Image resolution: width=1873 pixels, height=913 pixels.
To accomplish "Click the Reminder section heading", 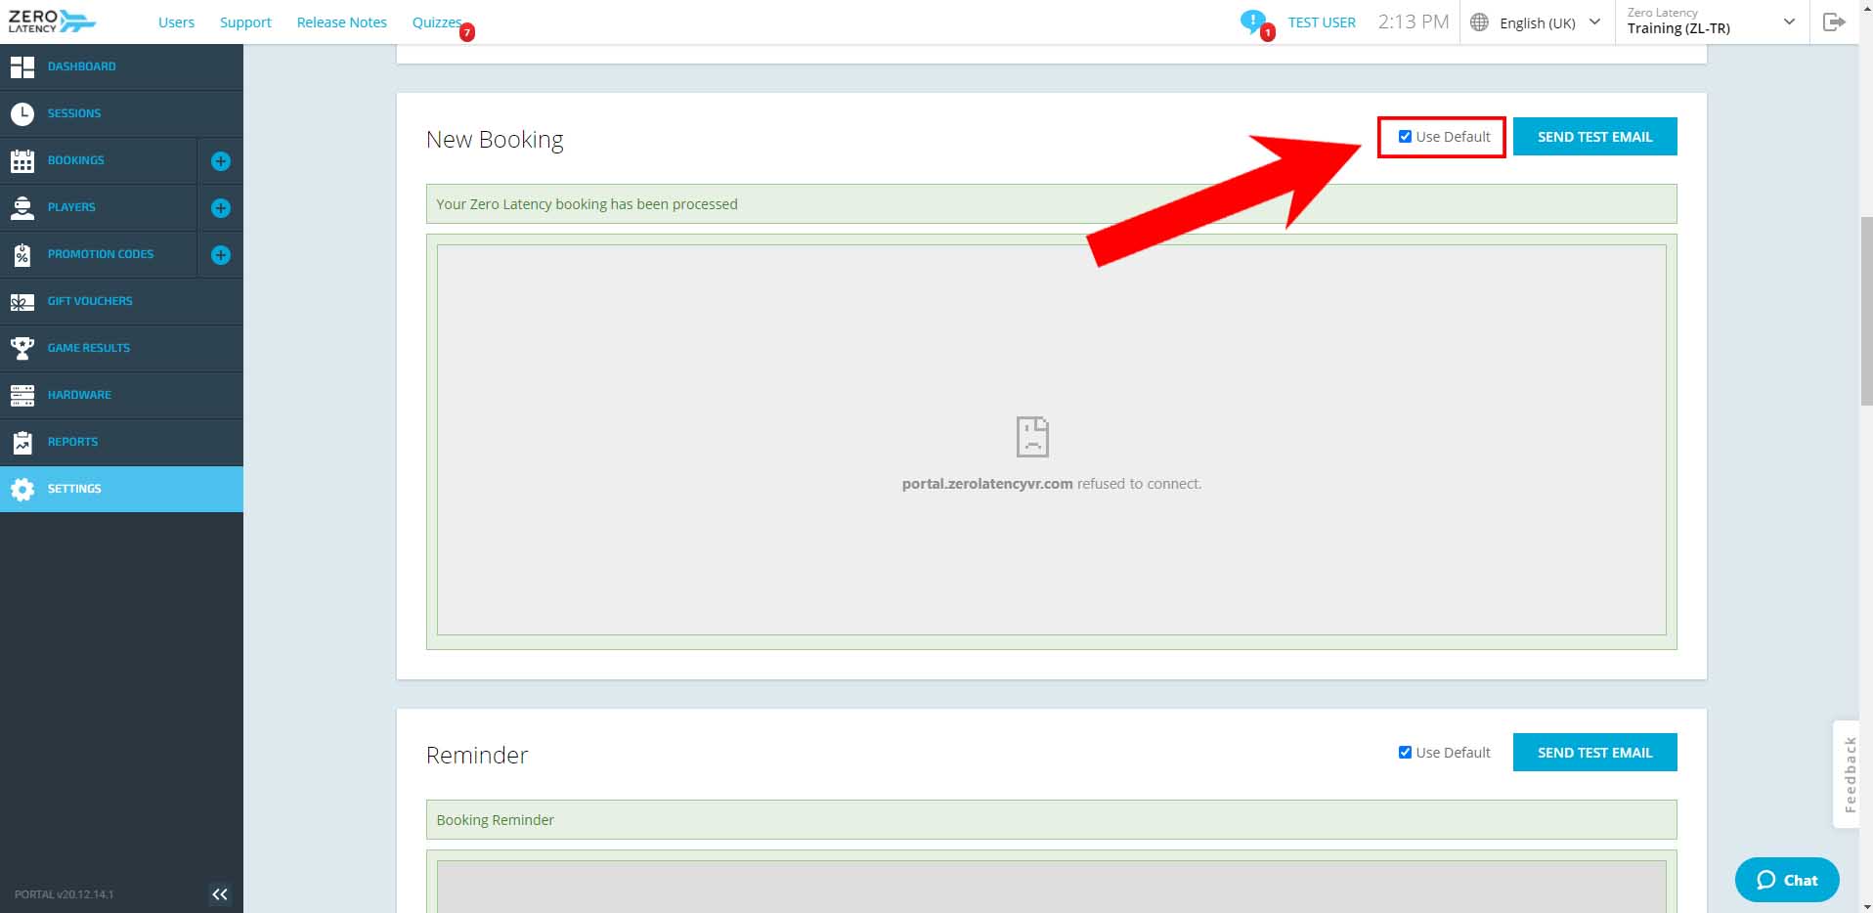I will [x=477, y=755].
